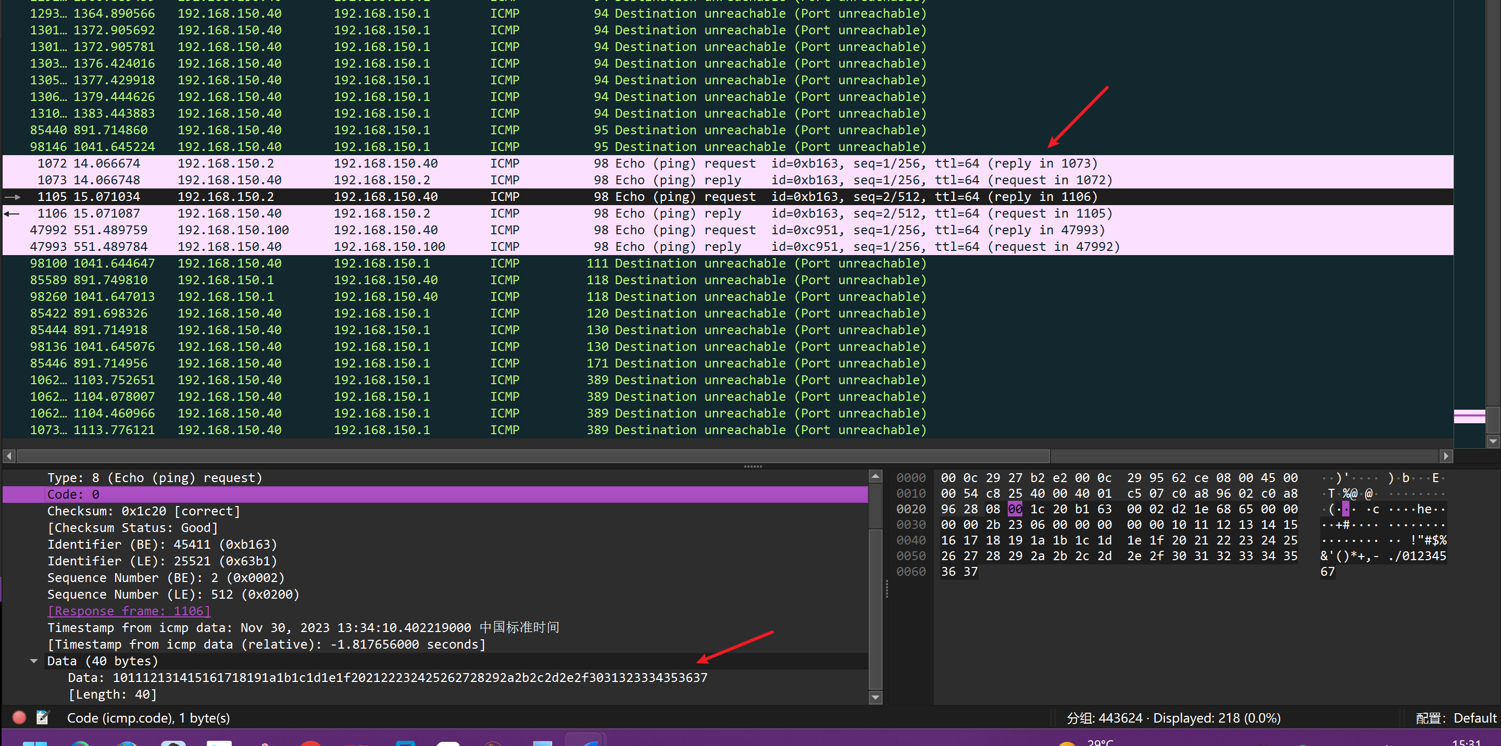Image resolution: width=1501 pixels, height=746 pixels.
Task: Select Sequence Number (LE): 512 field
Action: (173, 594)
